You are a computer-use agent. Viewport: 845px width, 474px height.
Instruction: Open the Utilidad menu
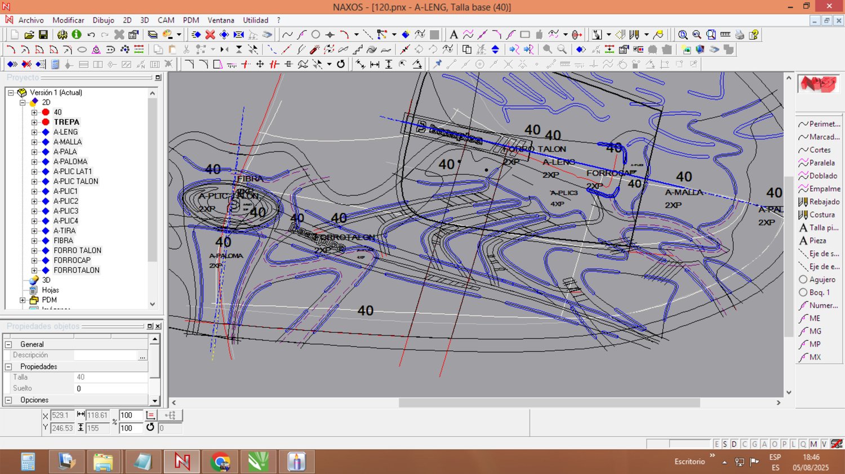click(x=255, y=20)
